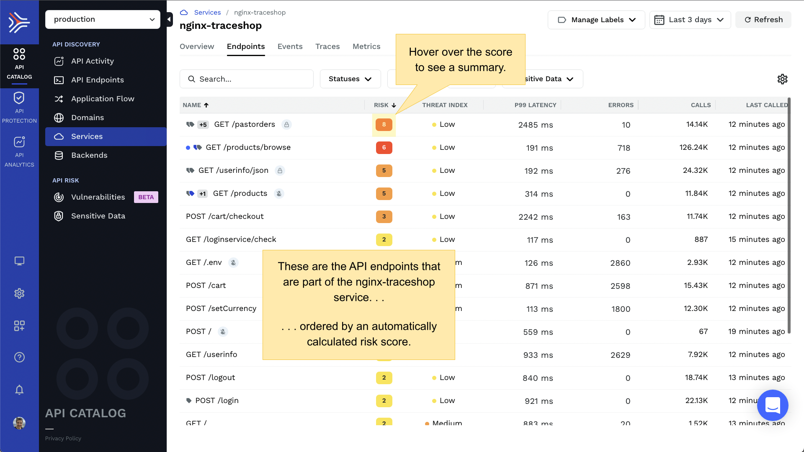The width and height of the screenshot is (804, 452).
Task: Click risk score 8 badge for GET /pastorders
Action: (x=384, y=125)
